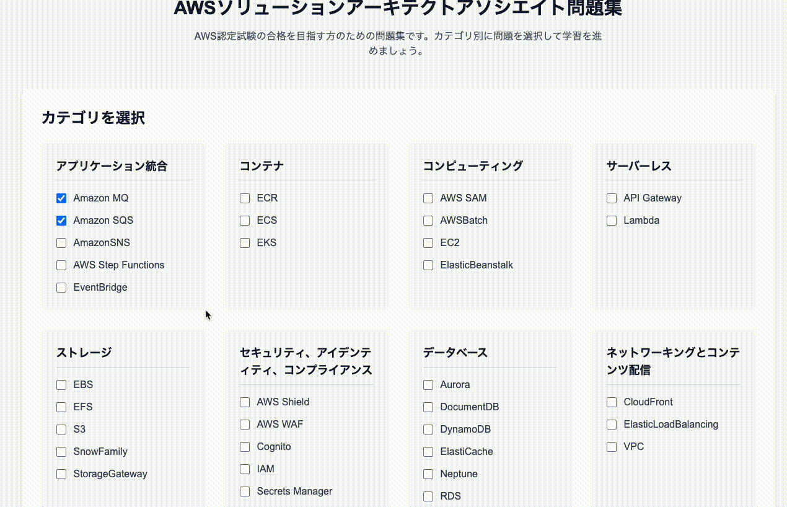Select the Secrets Manager checkbox
This screenshot has height=507, width=787.
click(245, 492)
